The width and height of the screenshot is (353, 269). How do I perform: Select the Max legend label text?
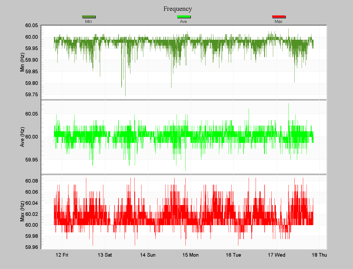pyautogui.click(x=279, y=21)
